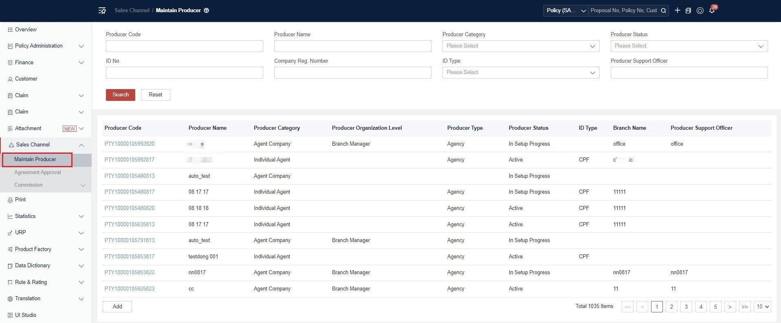Open the Producer Category dropdown
Screen dimensions: 781x323
coord(521,46)
